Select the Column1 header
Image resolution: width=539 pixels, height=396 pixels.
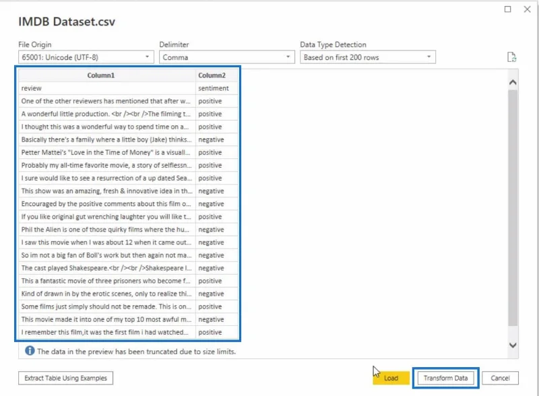[107, 75]
